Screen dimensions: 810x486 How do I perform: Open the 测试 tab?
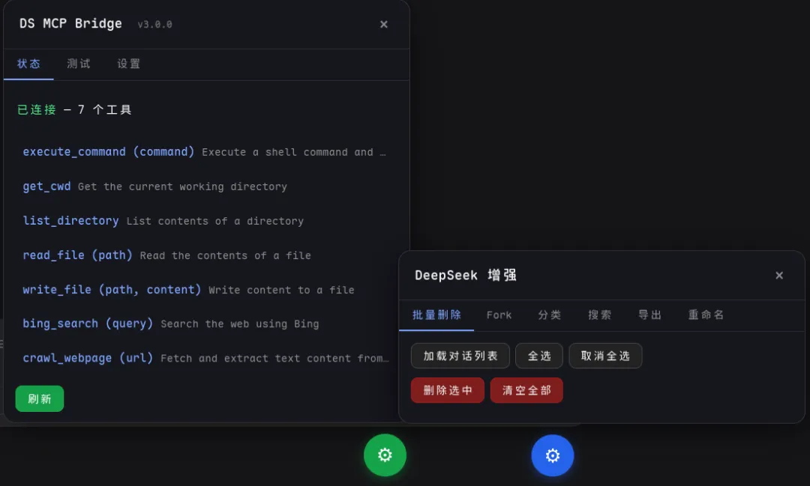click(79, 64)
